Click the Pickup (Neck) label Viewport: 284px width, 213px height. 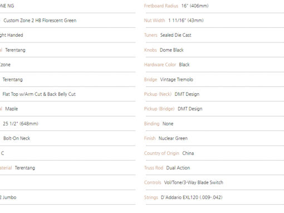pos(158,94)
